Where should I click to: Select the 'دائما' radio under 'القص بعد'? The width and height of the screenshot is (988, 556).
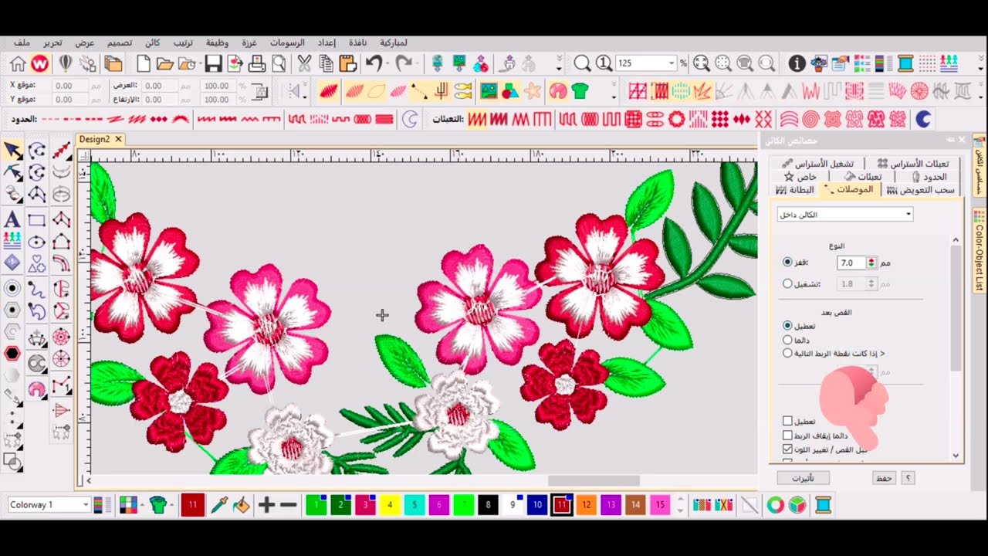(787, 340)
